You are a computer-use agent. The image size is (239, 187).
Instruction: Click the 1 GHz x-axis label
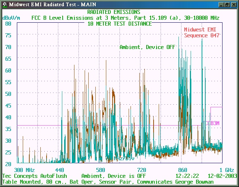point(226,170)
